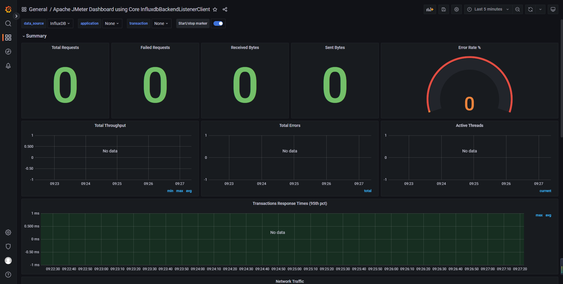Open dashboard settings gear in the top bar
This screenshot has width=563, height=284.
pos(457,9)
